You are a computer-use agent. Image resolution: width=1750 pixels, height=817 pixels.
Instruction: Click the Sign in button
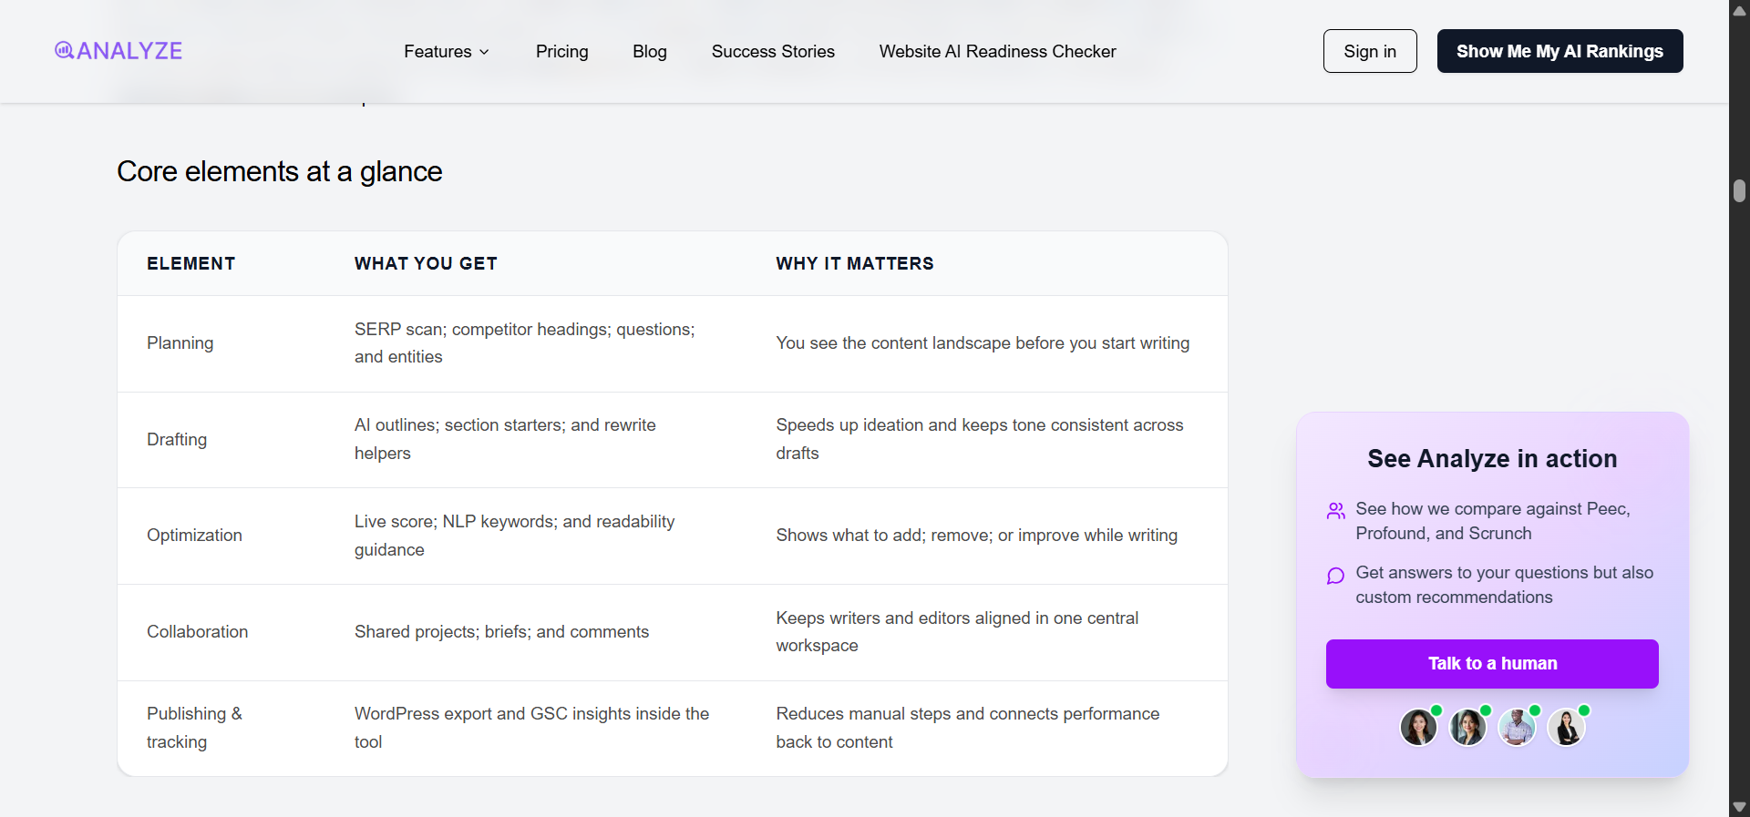(1370, 51)
